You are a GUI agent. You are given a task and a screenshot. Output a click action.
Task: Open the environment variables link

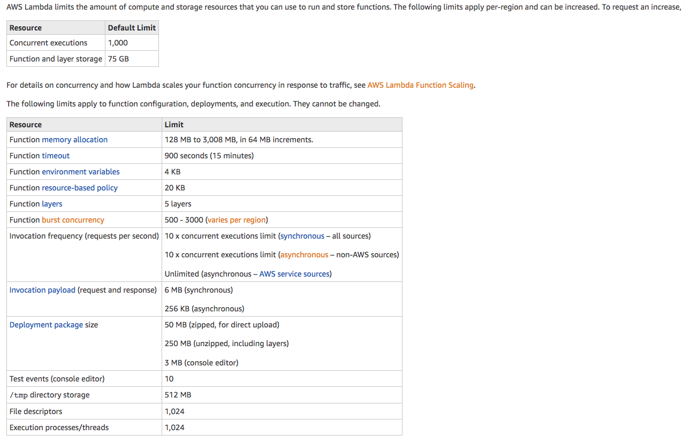coord(81,172)
